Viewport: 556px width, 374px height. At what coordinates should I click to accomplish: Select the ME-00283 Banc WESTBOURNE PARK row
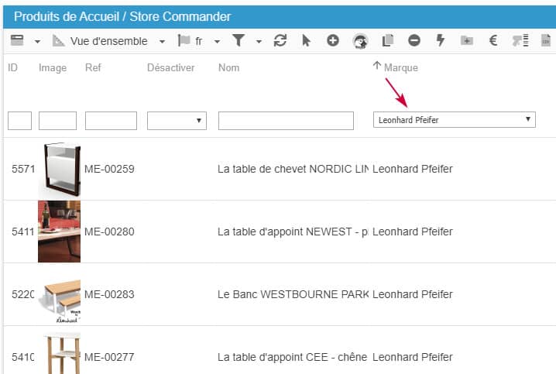[294, 294]
